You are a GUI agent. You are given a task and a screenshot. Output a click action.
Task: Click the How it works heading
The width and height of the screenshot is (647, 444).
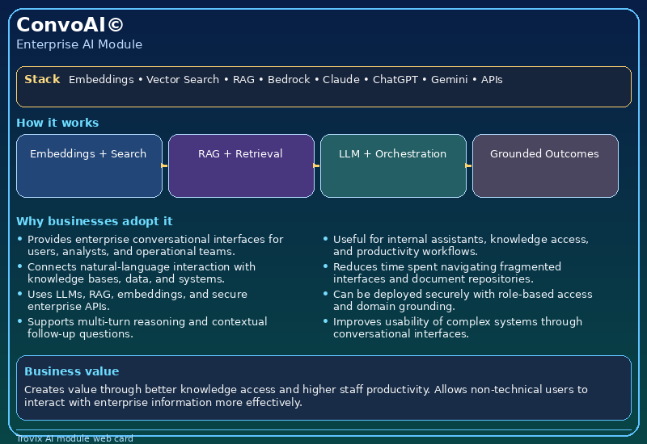coord(57,123)
